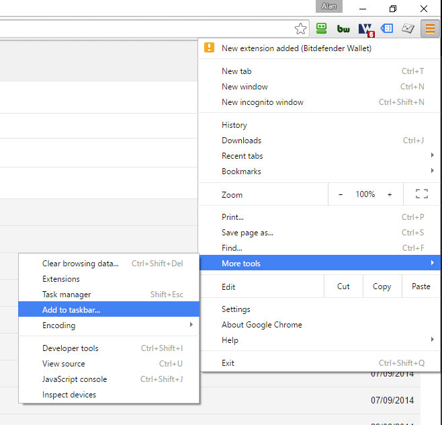Open About Google Chrome
The height and width of the screenshot is (425, 442).
(x=319, y=325)
